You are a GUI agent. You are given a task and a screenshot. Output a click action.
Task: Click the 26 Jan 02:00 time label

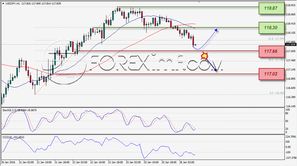coord(187,162)
